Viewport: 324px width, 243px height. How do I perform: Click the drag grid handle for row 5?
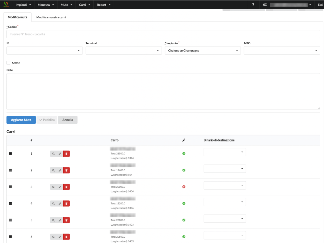(x=10, y=220)
